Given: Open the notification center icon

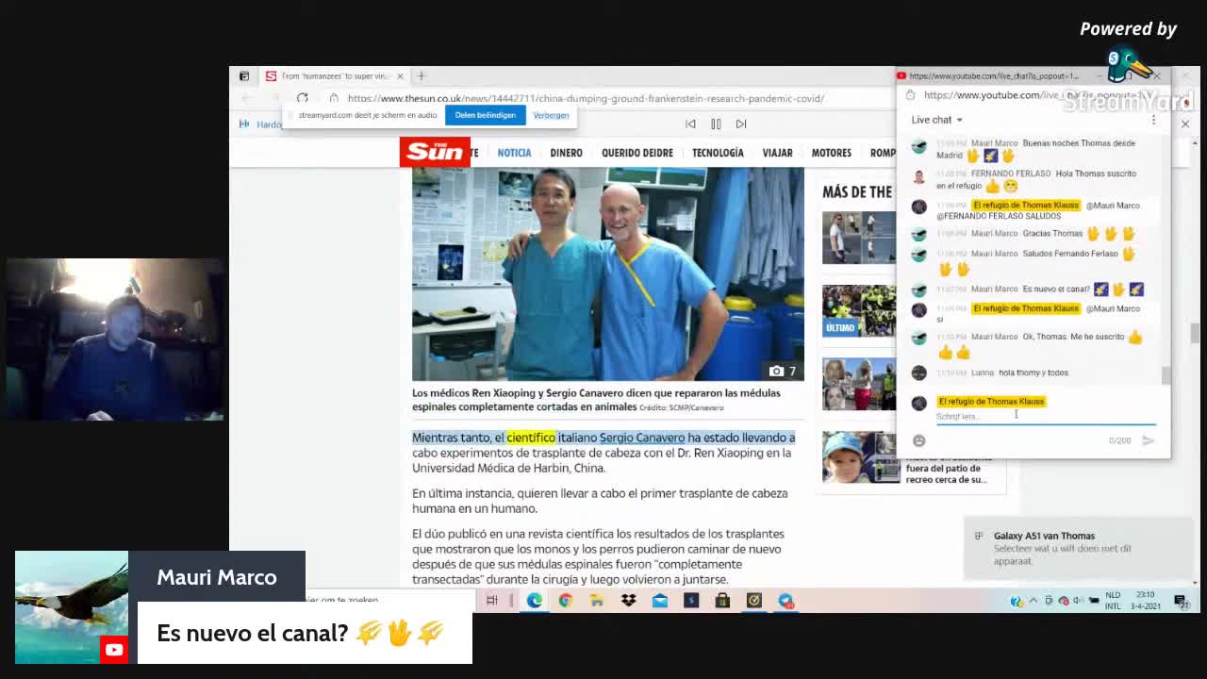Looking at the screenshot, I should click(x=1180, y=601).
